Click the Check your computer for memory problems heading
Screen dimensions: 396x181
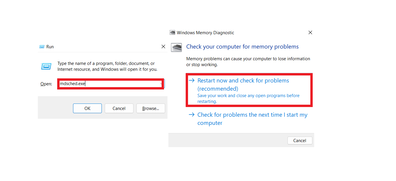point(242,47)
